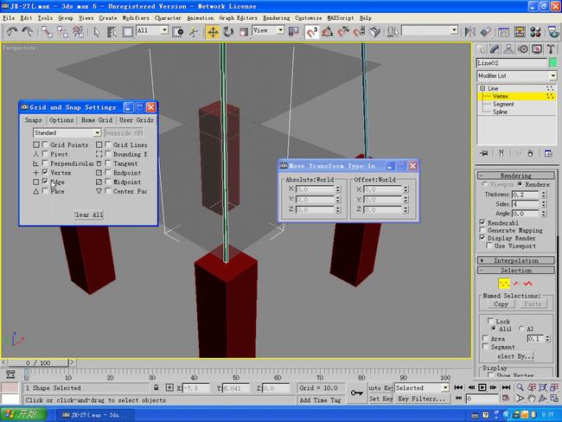Viewport: 562px width, 422px height.
Task: Activate the Select and Move tool
Action: [213, 32]
